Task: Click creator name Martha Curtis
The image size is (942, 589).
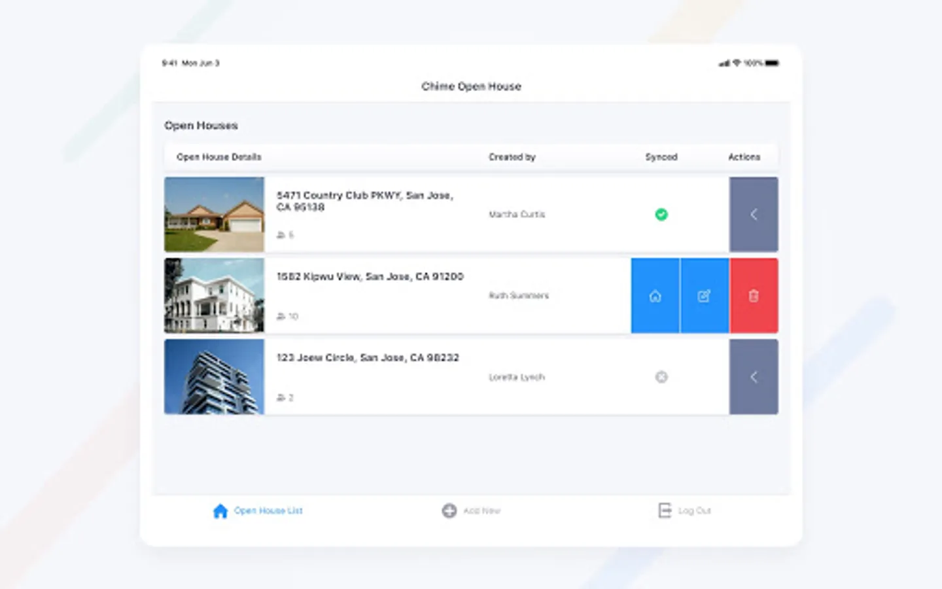Action: click(x=517, y=215)
